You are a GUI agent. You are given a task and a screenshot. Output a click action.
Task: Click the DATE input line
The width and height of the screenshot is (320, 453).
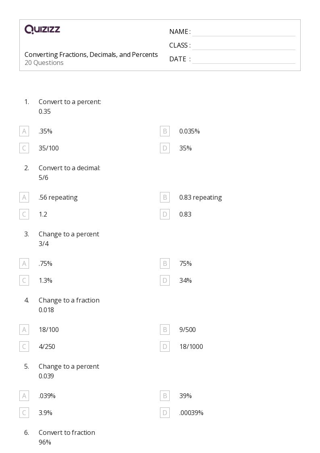243,59
